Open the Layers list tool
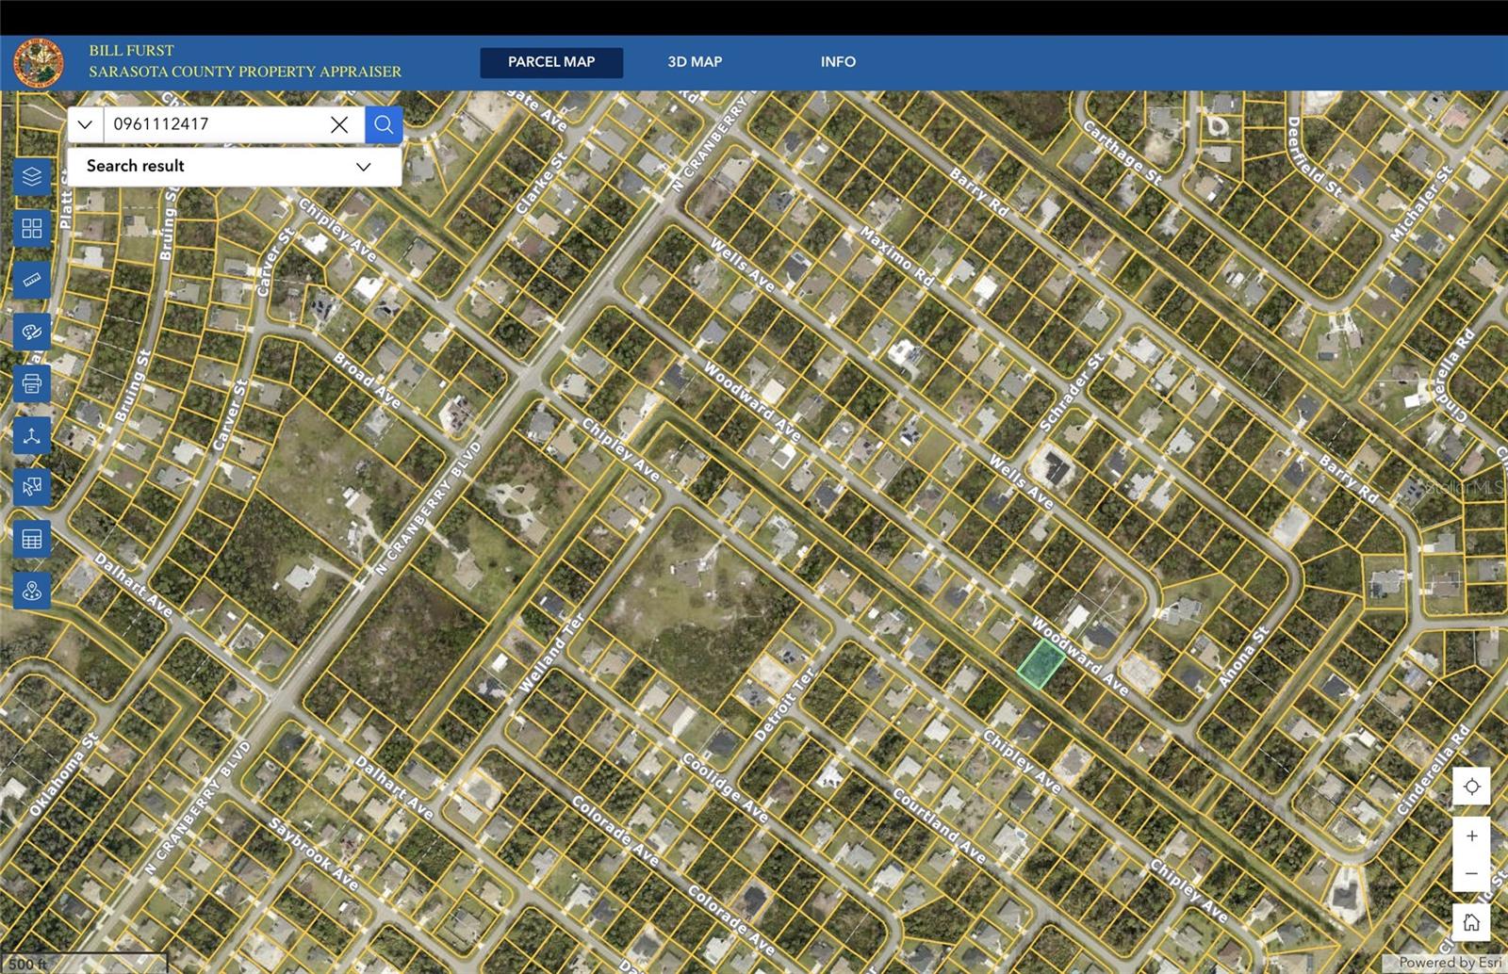Image resolution: width=1508 pixels, height=974 pixels. pos(32,176)
